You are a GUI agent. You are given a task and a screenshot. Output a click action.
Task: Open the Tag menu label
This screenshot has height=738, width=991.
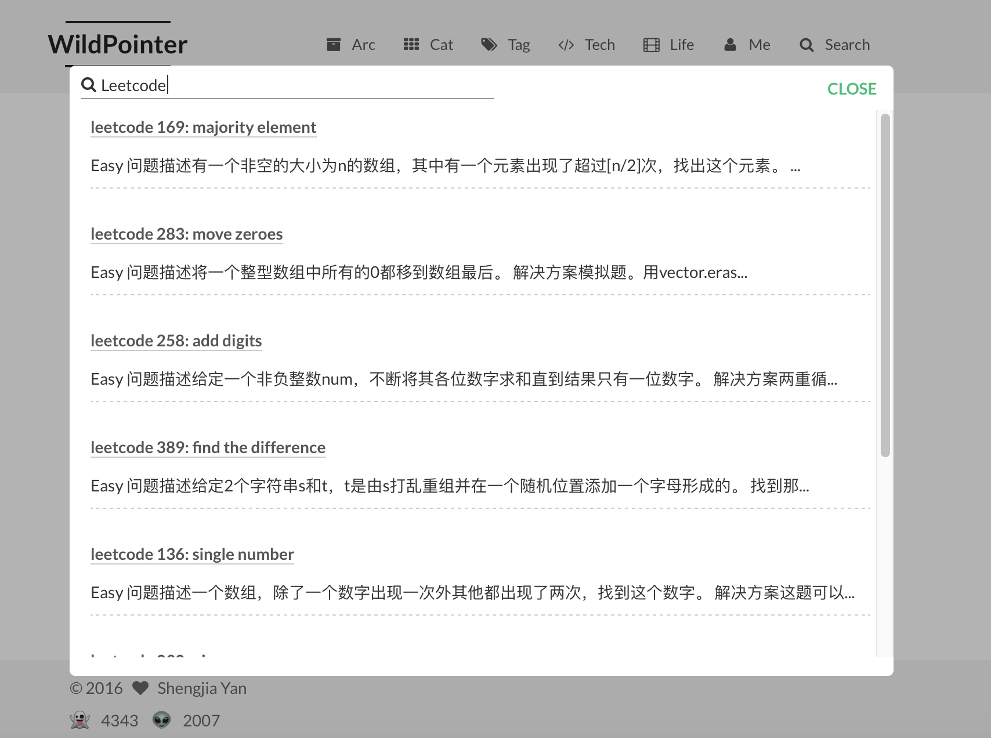tap(519, 45)
